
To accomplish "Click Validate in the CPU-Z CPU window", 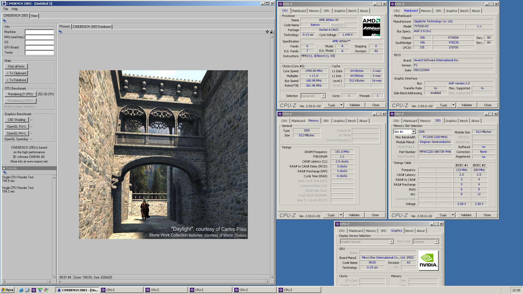I will [355, 105].
